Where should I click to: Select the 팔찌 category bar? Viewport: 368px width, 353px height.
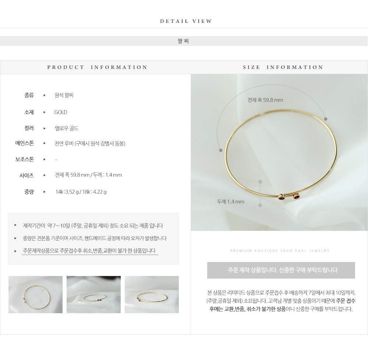pyautogui.click(x=184, y=41)
